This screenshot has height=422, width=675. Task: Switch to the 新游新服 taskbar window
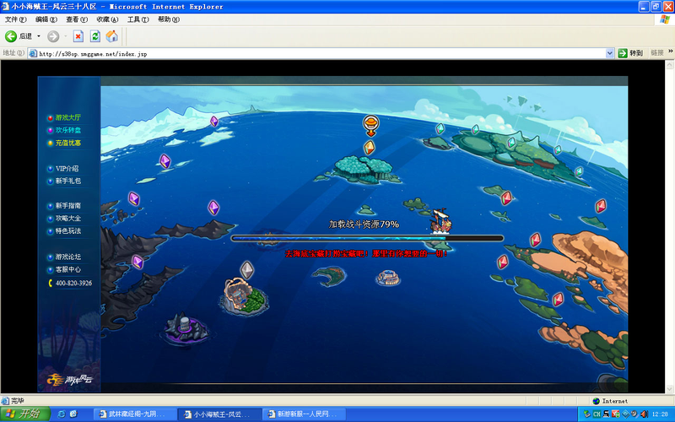(302, 414)
